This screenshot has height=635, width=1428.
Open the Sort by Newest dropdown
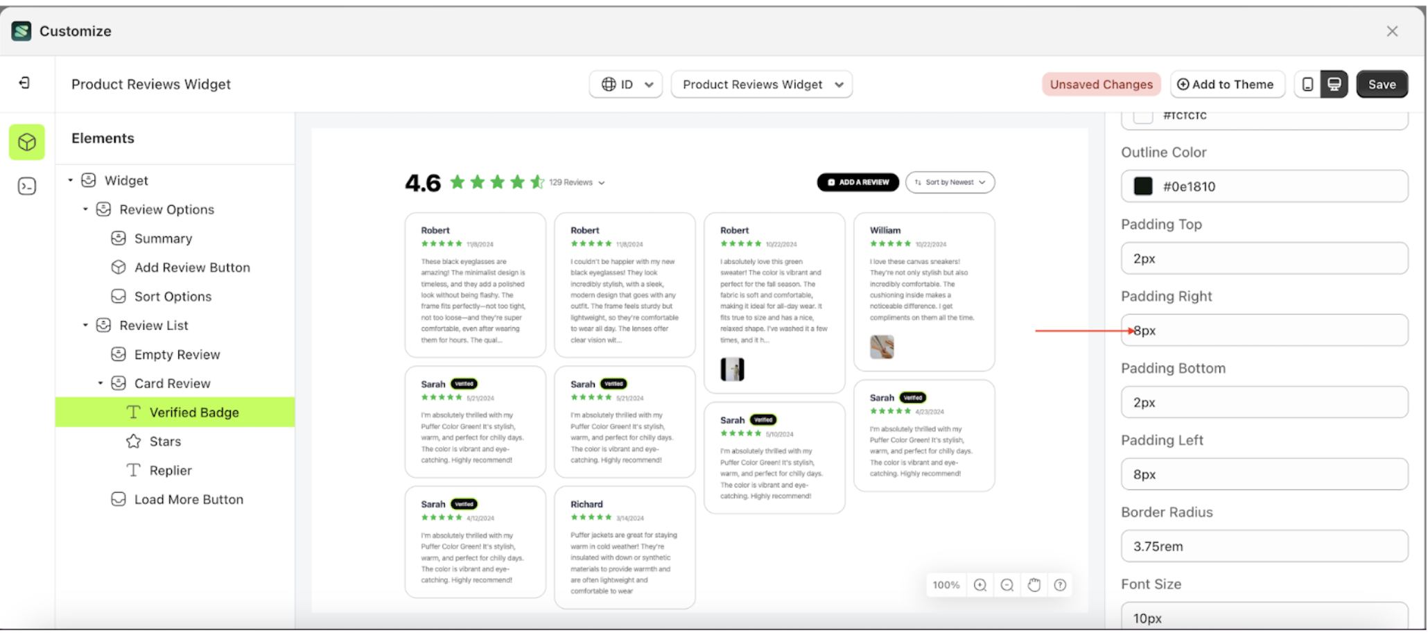point(950,182)
